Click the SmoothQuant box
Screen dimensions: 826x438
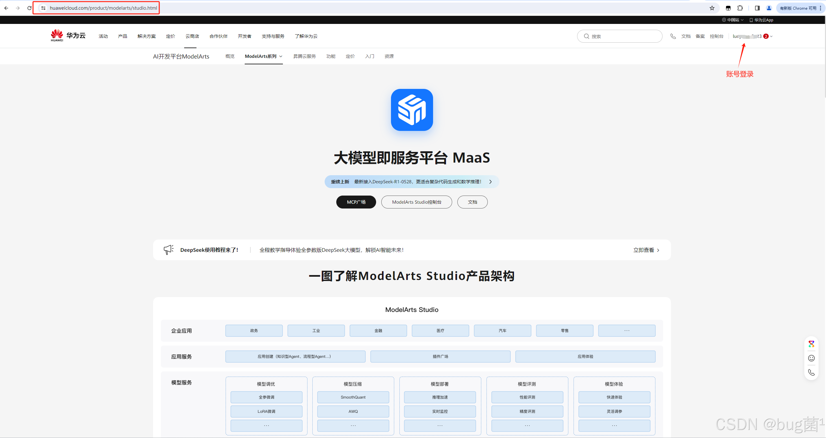pos(353,397)
